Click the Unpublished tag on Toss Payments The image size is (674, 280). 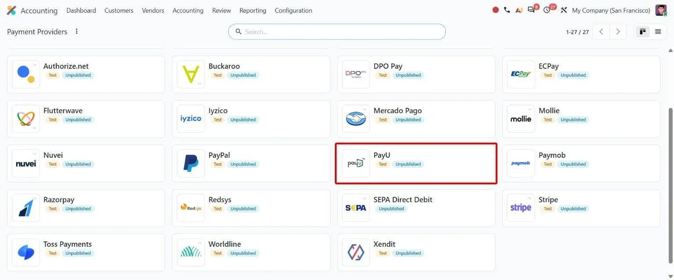[x=78, y=253]
